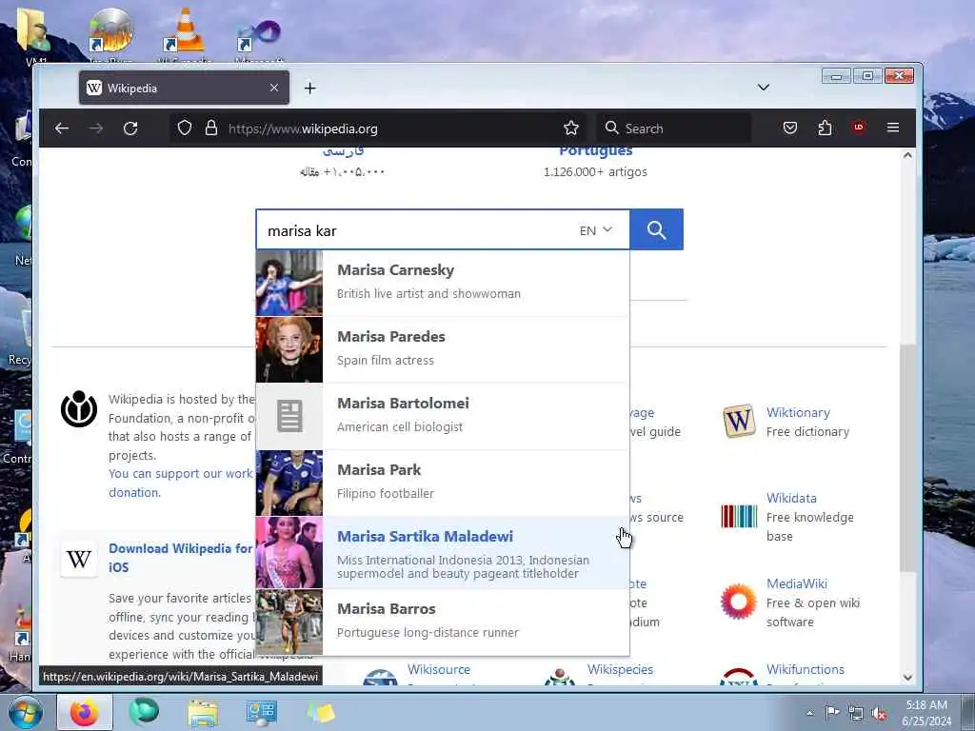The width and height of the screenshot is (975, 731).
Task: Click the vertical scrollbar thumb
Action: 907,458
